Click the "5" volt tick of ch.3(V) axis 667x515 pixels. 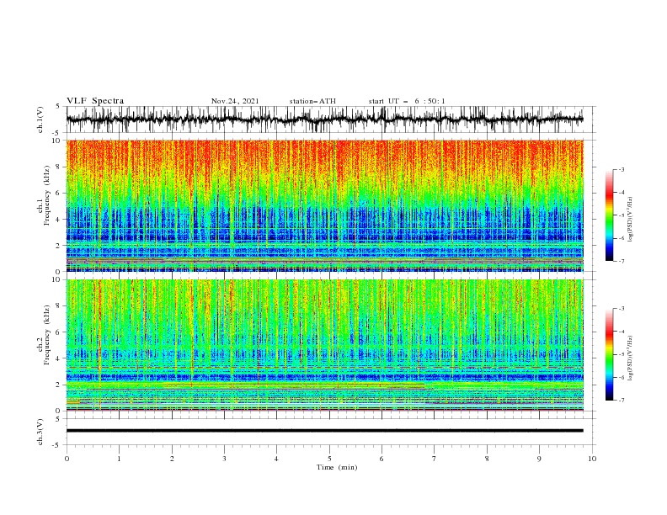click(x=59, y=419)
